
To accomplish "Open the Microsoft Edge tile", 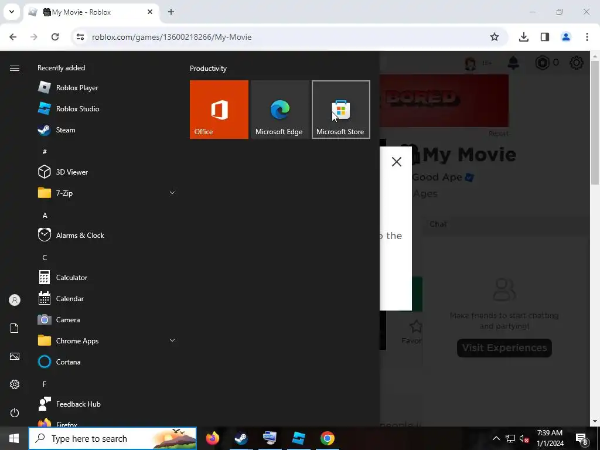I will coord(279,110).
